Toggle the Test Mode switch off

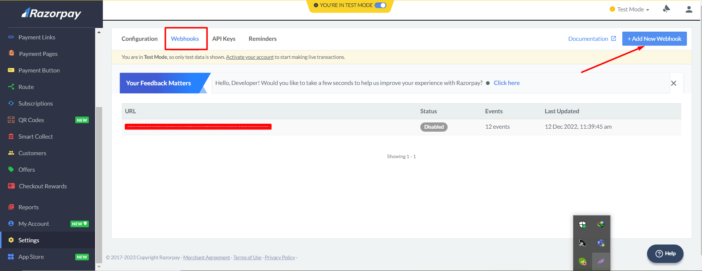(x=380, y=5)
